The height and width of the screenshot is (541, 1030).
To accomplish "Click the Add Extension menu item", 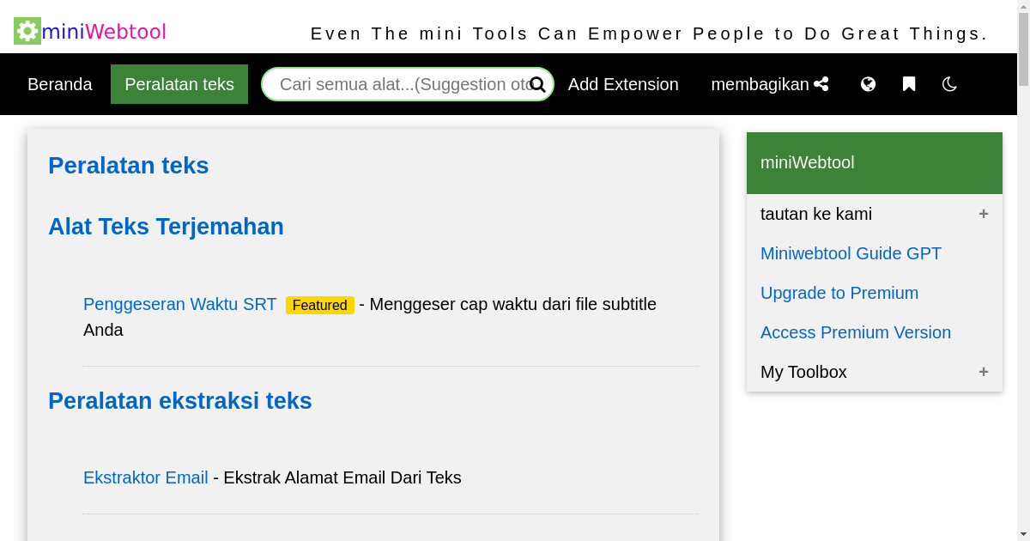I will click(x=623, y=84).
